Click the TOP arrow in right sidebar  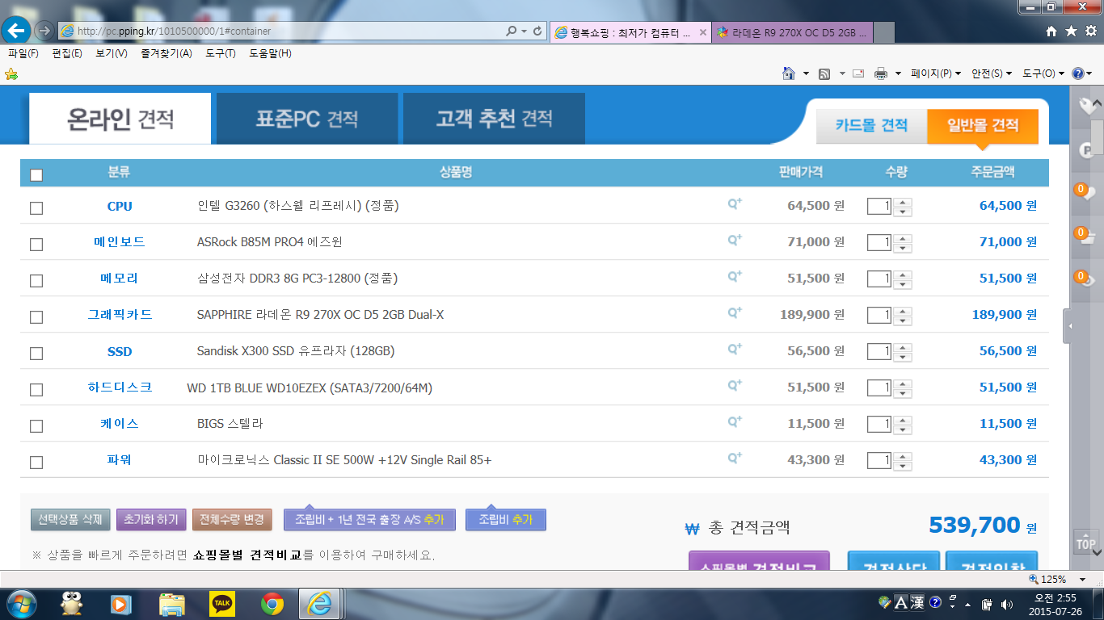coord(1085,542)
